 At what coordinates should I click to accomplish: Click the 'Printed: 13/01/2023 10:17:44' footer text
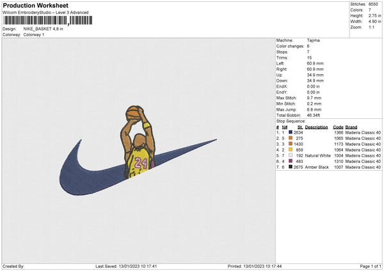[255, 266]
